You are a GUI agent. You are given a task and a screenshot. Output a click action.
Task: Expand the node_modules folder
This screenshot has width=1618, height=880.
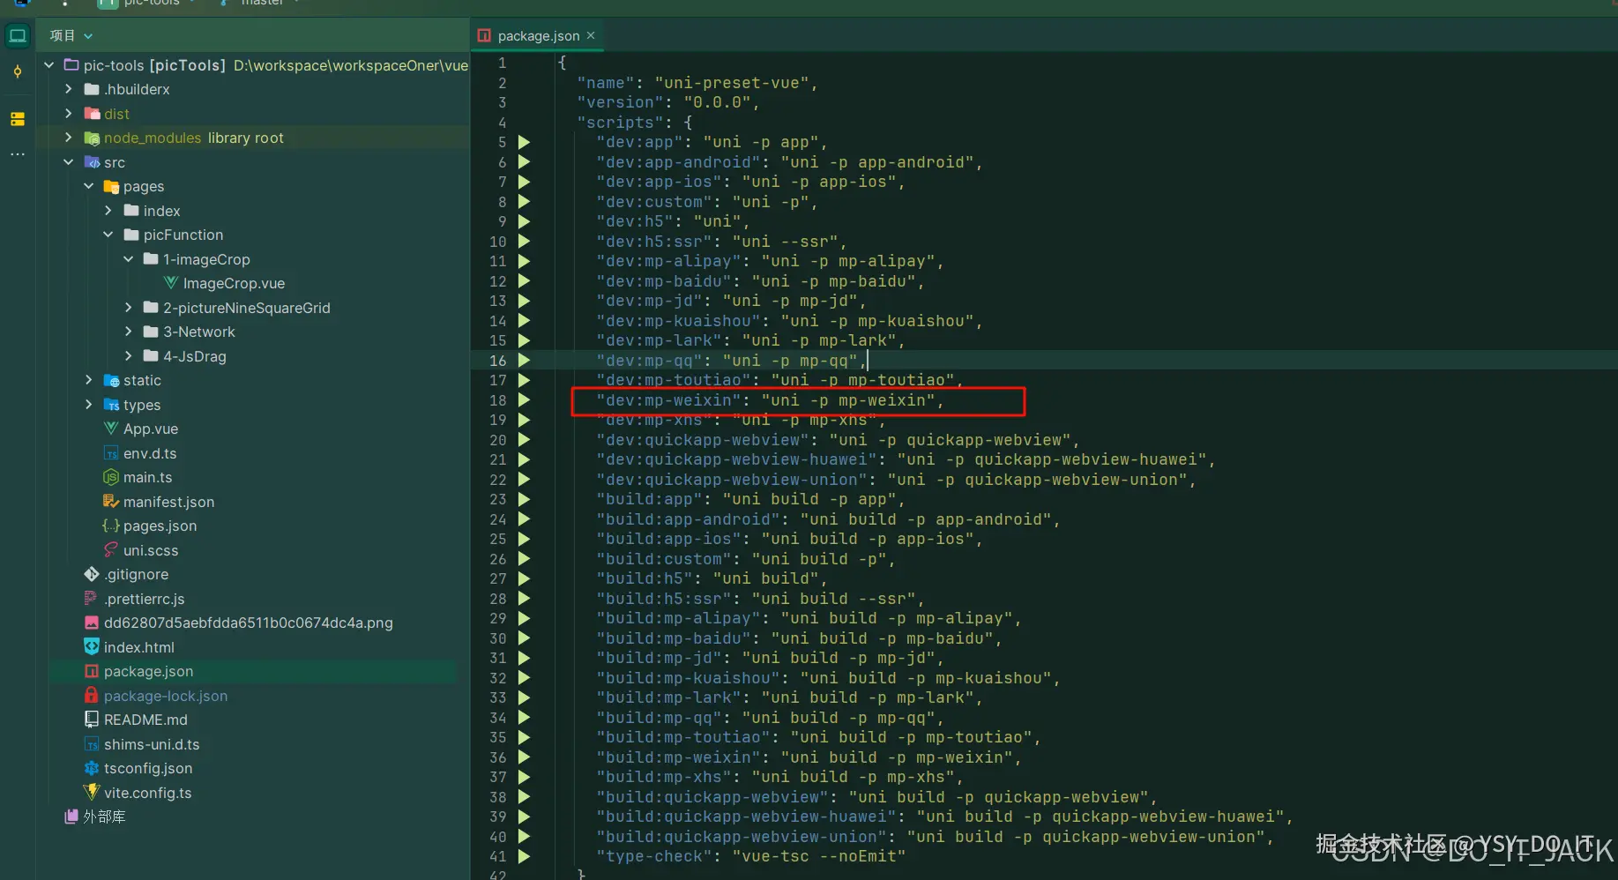tap(69, 138)
